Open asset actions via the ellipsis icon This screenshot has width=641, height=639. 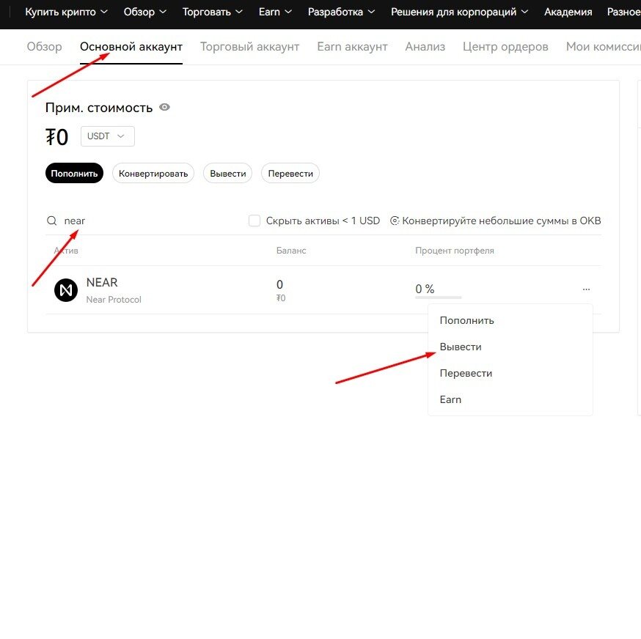586,289
